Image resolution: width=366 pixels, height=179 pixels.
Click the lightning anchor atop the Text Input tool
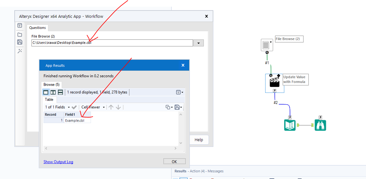(x=290, y=117)
